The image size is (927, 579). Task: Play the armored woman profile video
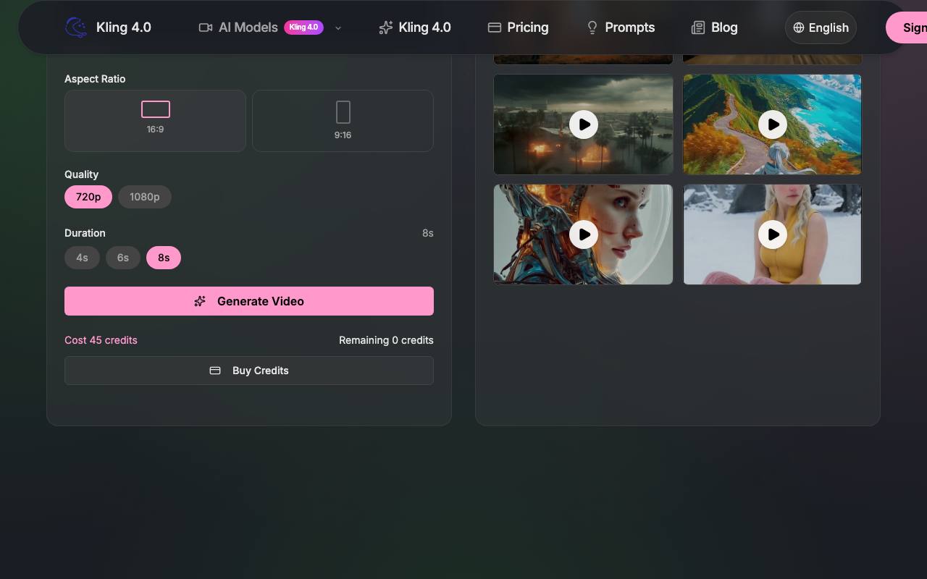[584, 234]
